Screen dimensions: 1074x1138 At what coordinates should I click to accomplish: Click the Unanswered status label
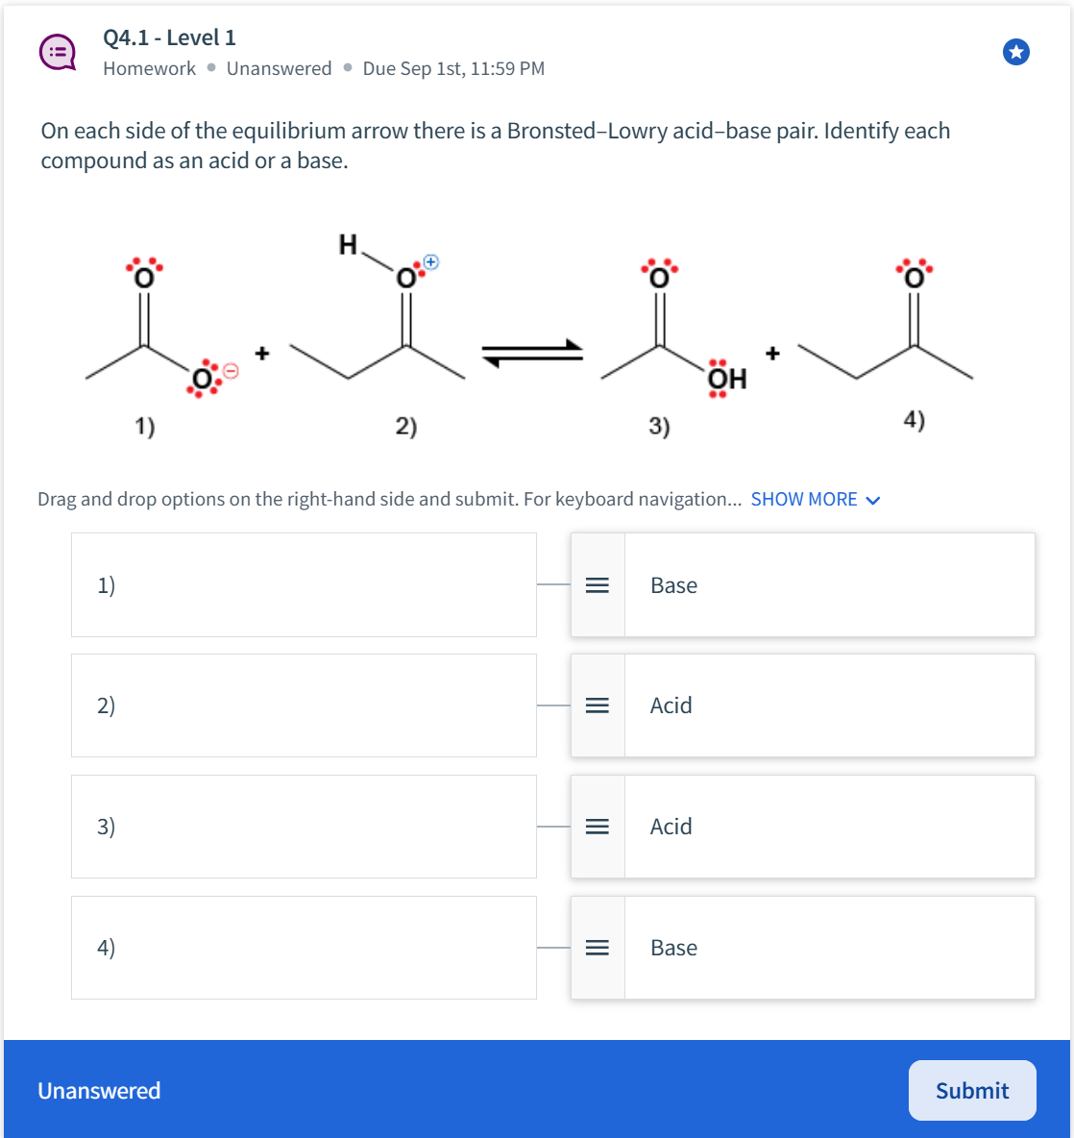point(99,1090)
